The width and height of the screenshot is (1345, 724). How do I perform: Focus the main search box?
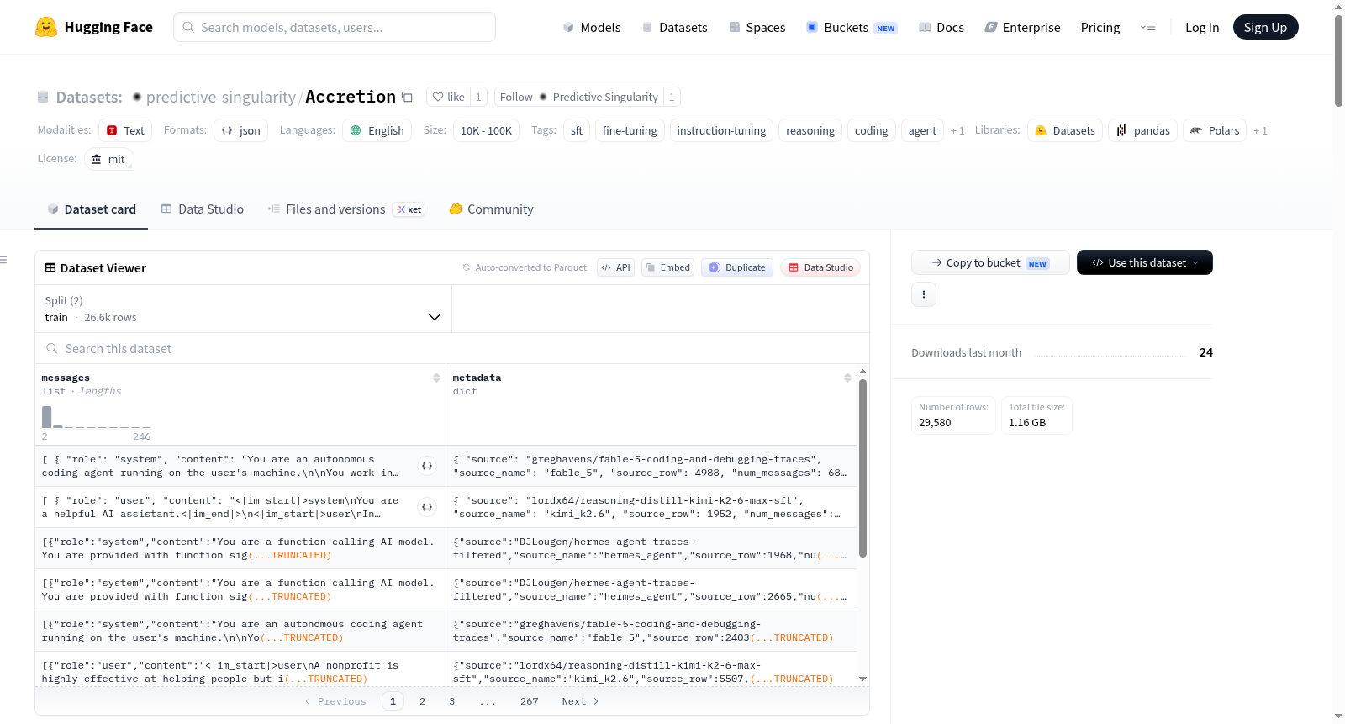coord(335,27)
